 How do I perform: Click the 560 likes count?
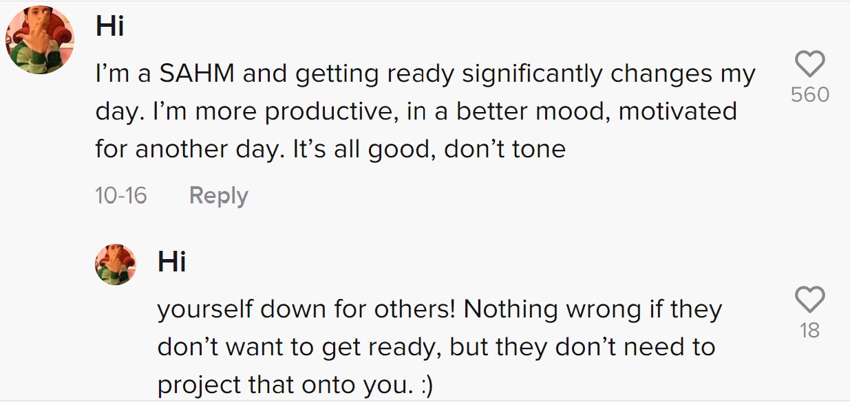pos(810,95)
